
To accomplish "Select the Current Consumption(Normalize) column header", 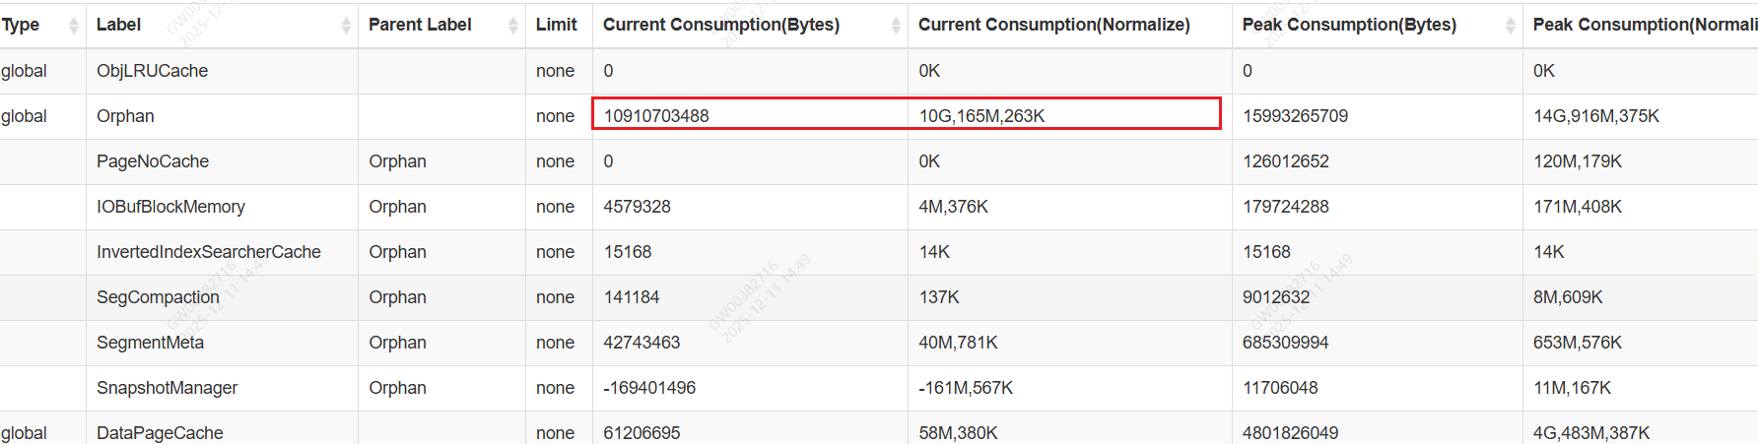I will point(1053,25).
